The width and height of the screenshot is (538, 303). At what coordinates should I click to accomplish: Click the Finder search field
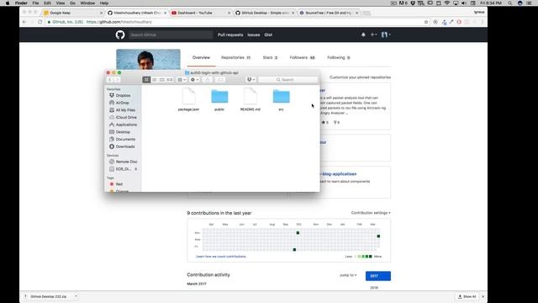tap(288, 80)
